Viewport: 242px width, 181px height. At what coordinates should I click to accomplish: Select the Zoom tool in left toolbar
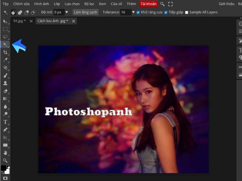click(x=5, y=160)
